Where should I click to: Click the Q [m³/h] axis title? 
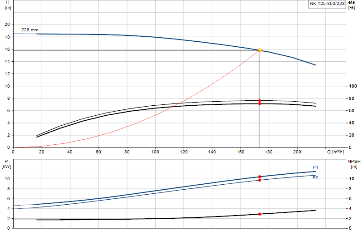335,152
